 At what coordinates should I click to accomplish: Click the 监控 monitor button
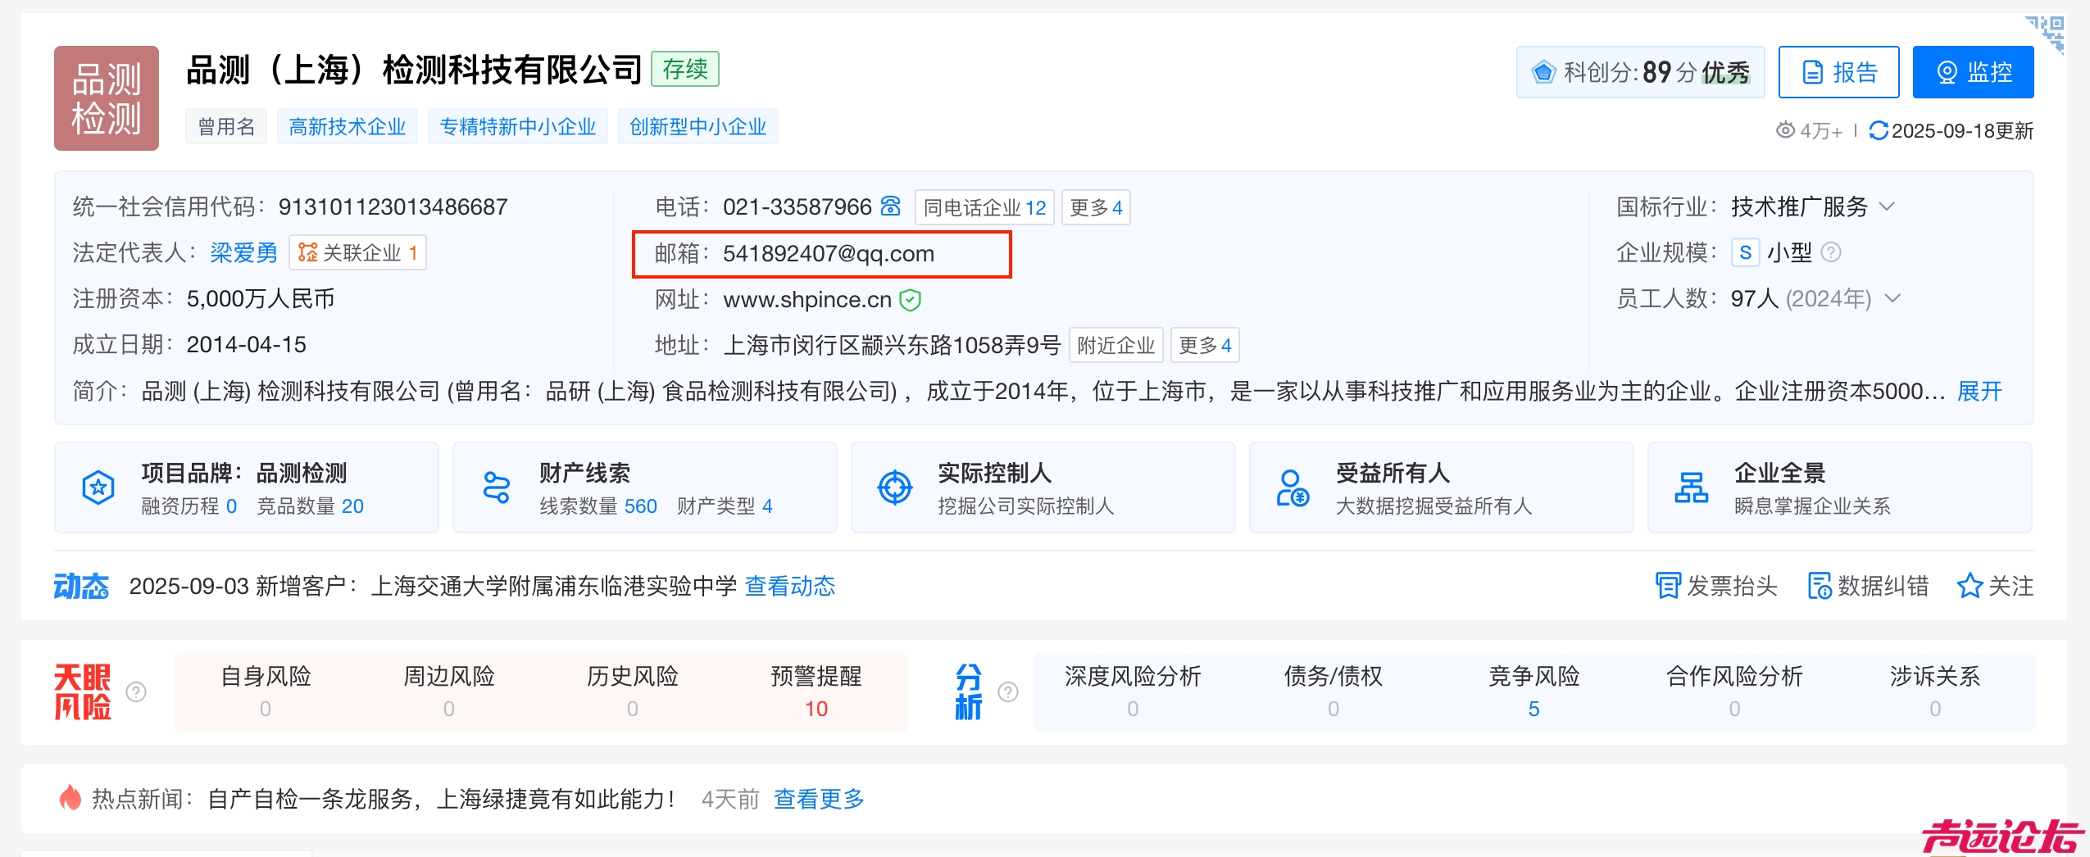[1974, 72]
